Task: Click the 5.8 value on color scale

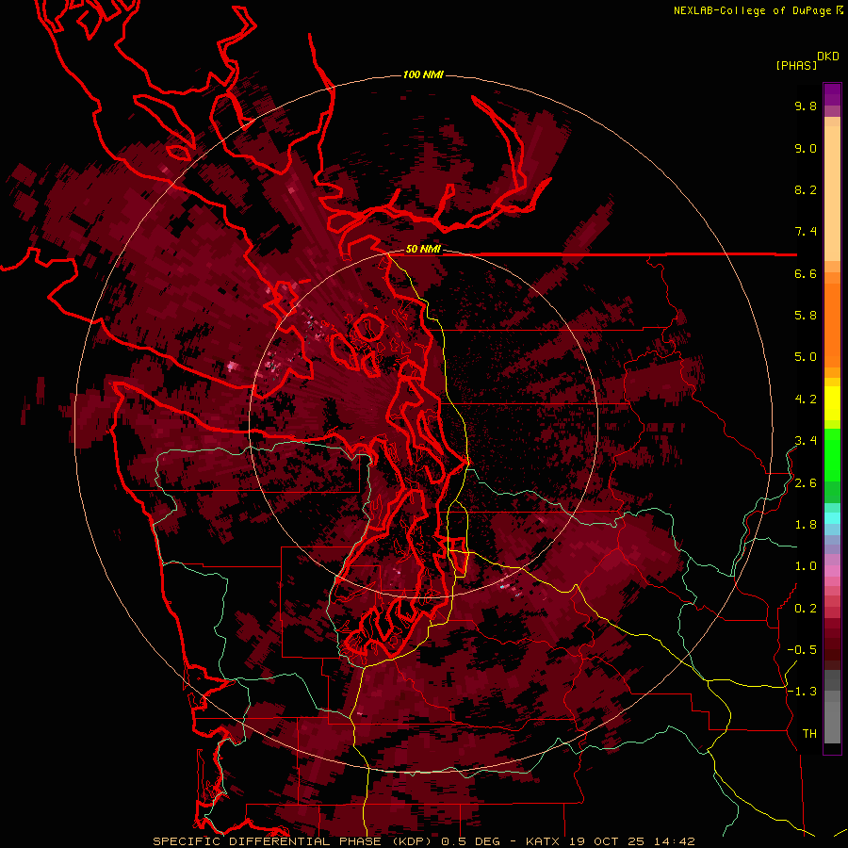Action: coord(806,316)
